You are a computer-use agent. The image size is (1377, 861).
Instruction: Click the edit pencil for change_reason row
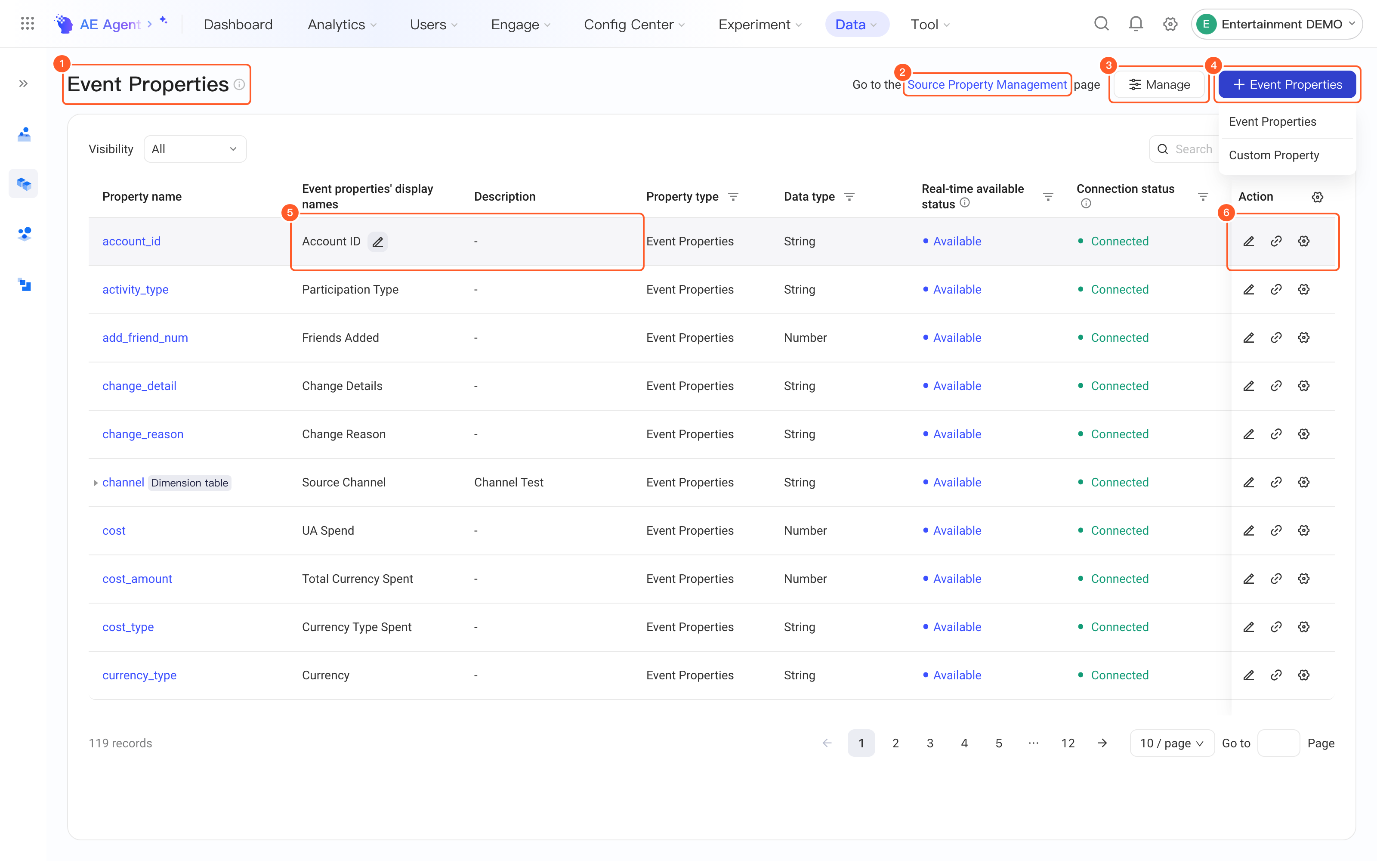(1248, 434)
